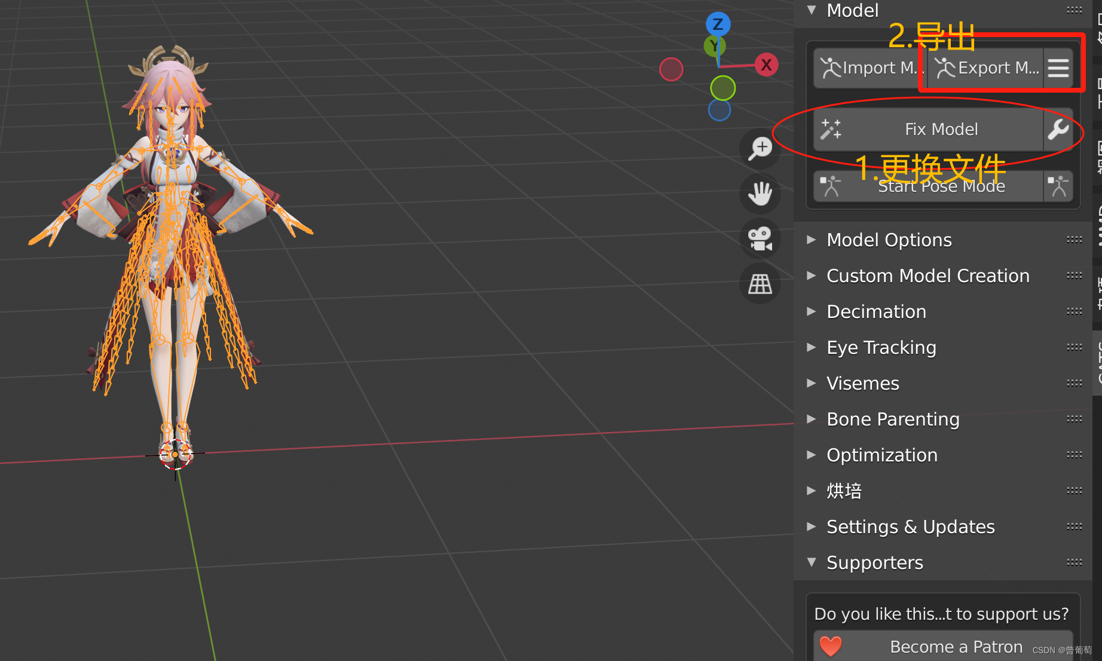Click the negative Z axis blue circle
This screenshot has width=1102, height=661.
[x=720, y=110]
